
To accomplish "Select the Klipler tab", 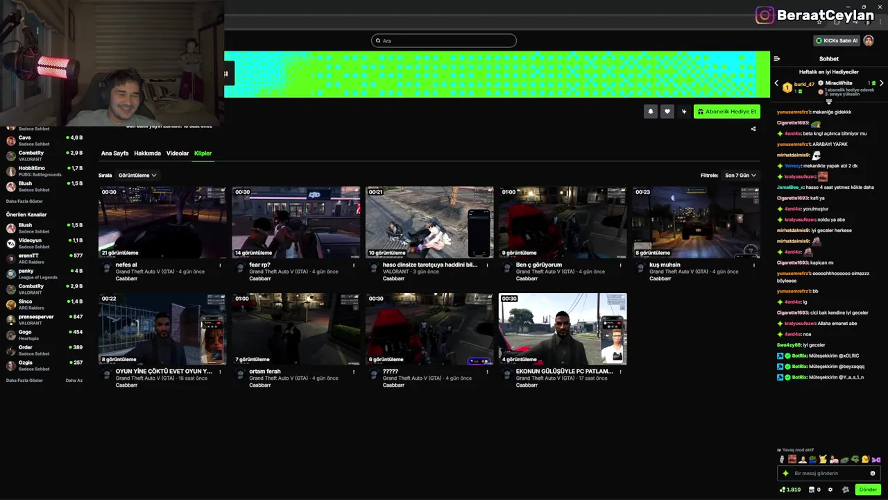I will click(x=203, y=153).
